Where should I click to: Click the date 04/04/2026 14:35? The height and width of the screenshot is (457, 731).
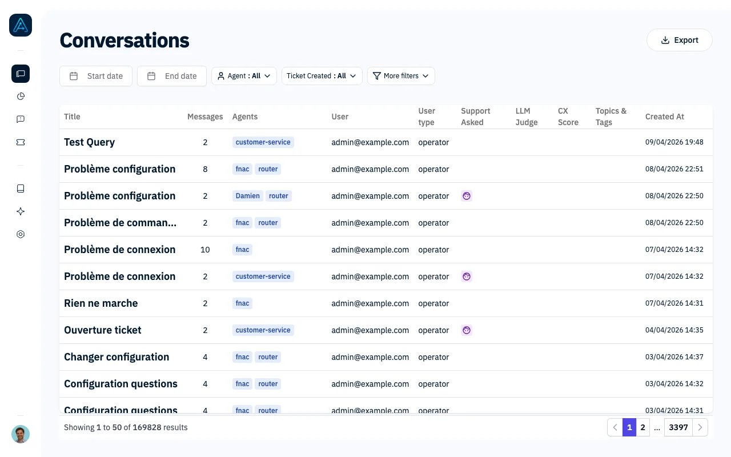tap(674, 330)
